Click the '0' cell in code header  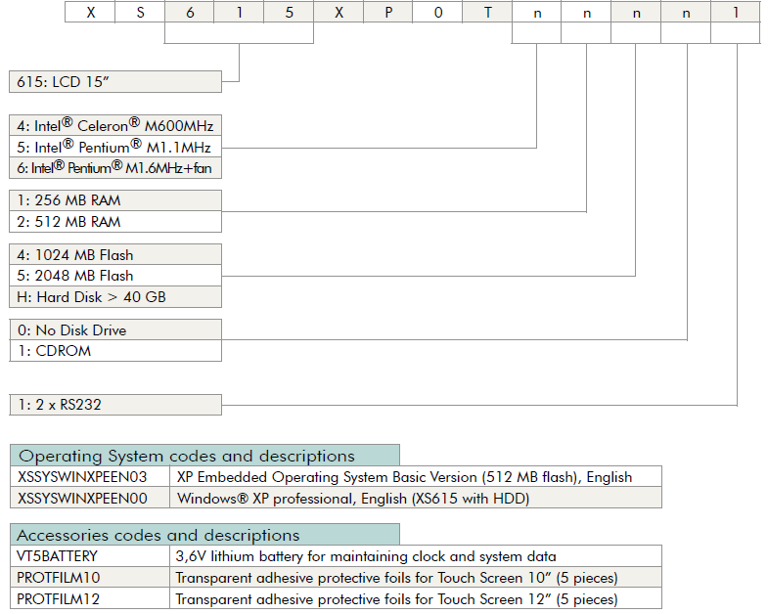coord(438,13)
